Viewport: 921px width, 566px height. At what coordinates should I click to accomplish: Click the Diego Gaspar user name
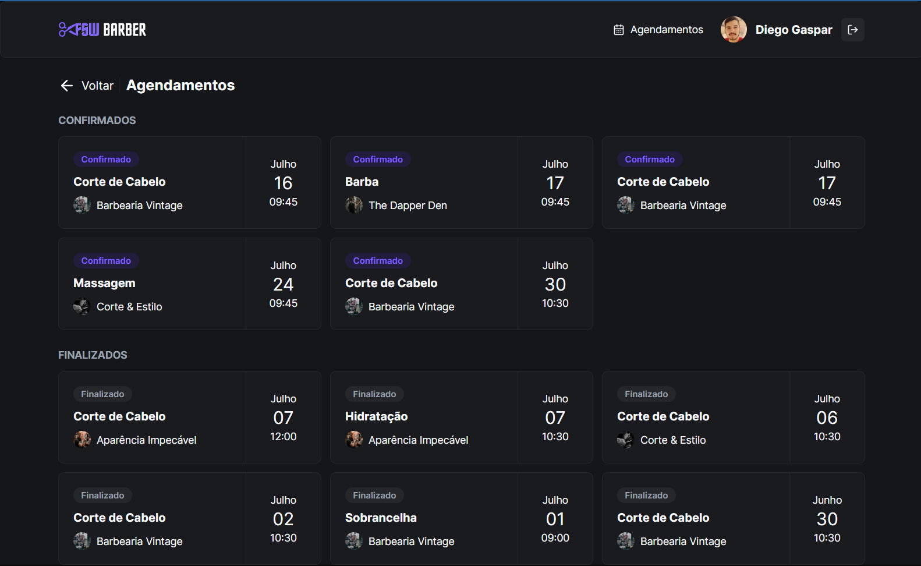pos(794,30)
